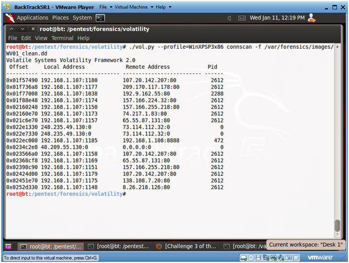Click VMware display device icon
Viewport: 349px width, 263px height.
point(288,257)
